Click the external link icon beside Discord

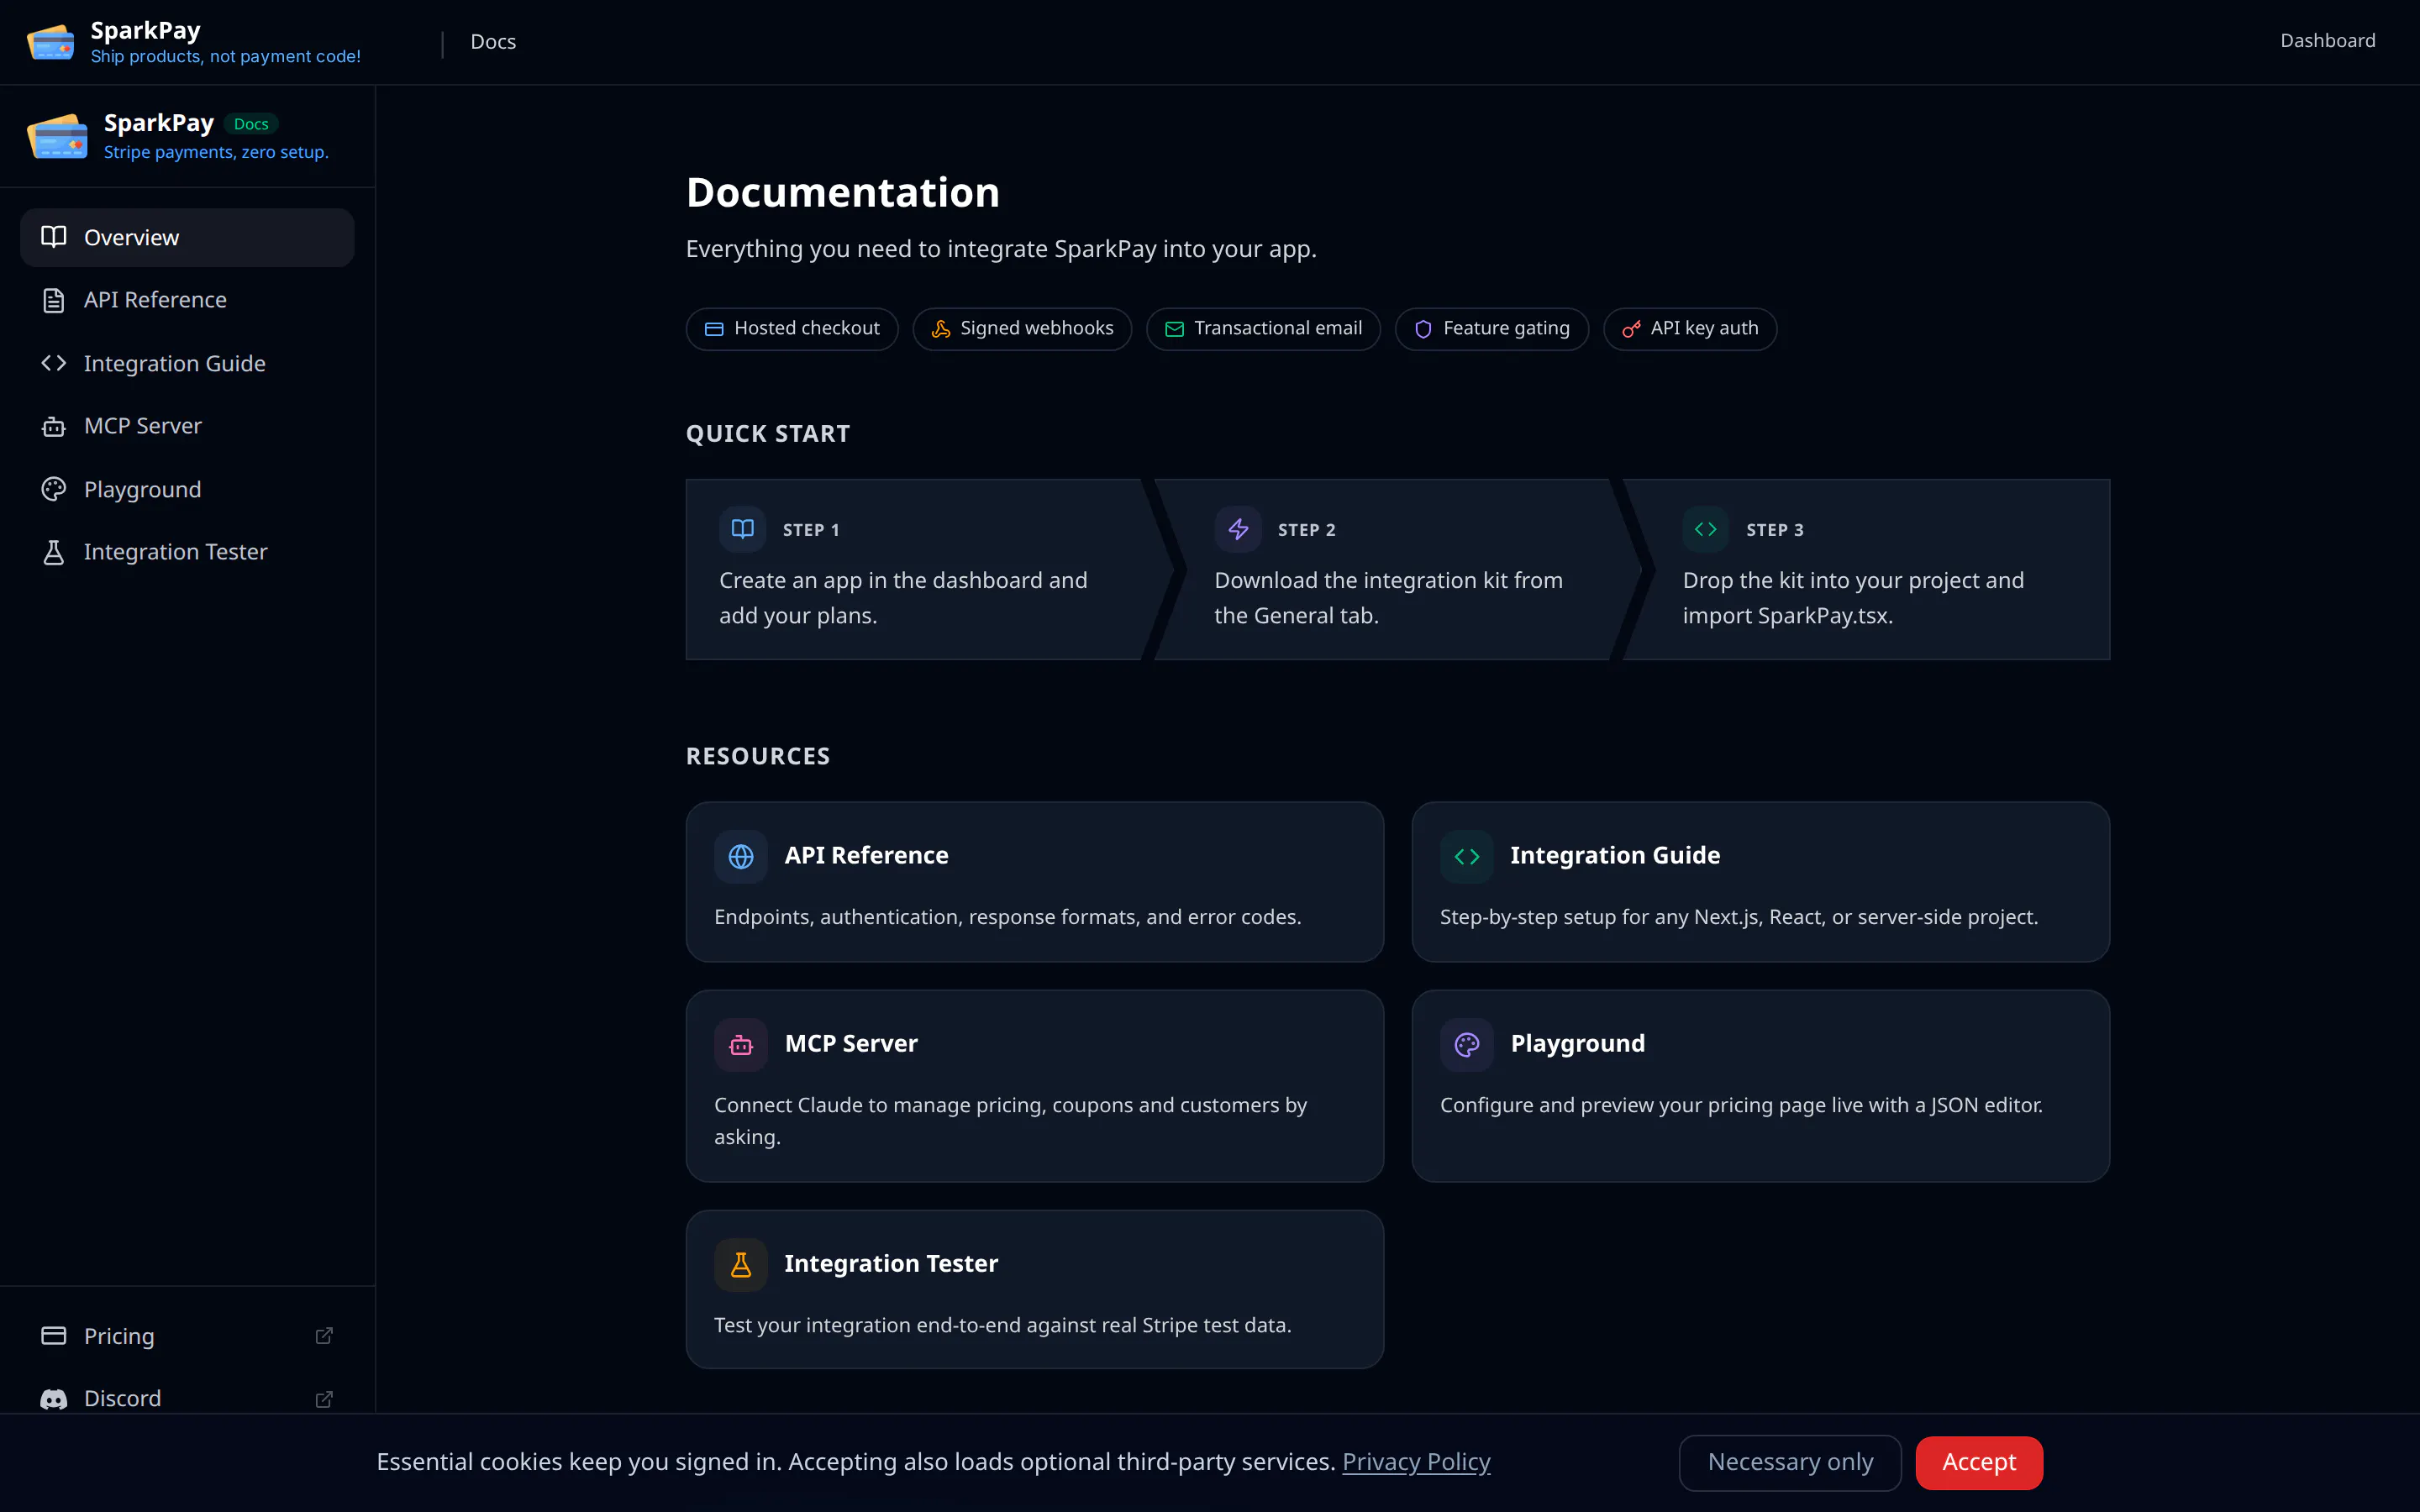(x=324, y=1399)
